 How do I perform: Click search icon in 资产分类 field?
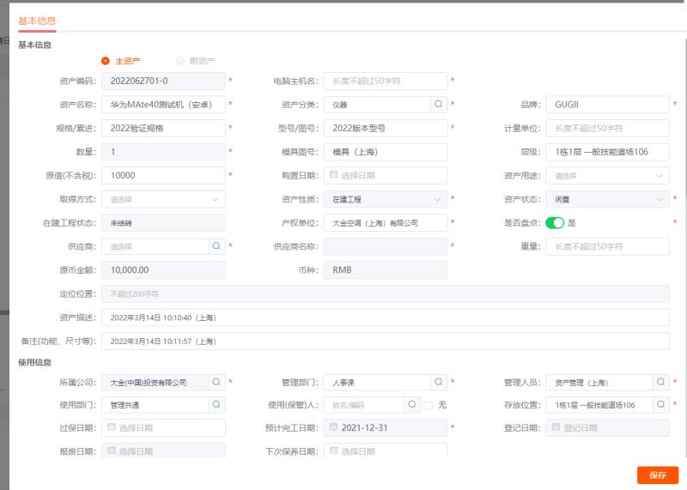pos(438,105)
